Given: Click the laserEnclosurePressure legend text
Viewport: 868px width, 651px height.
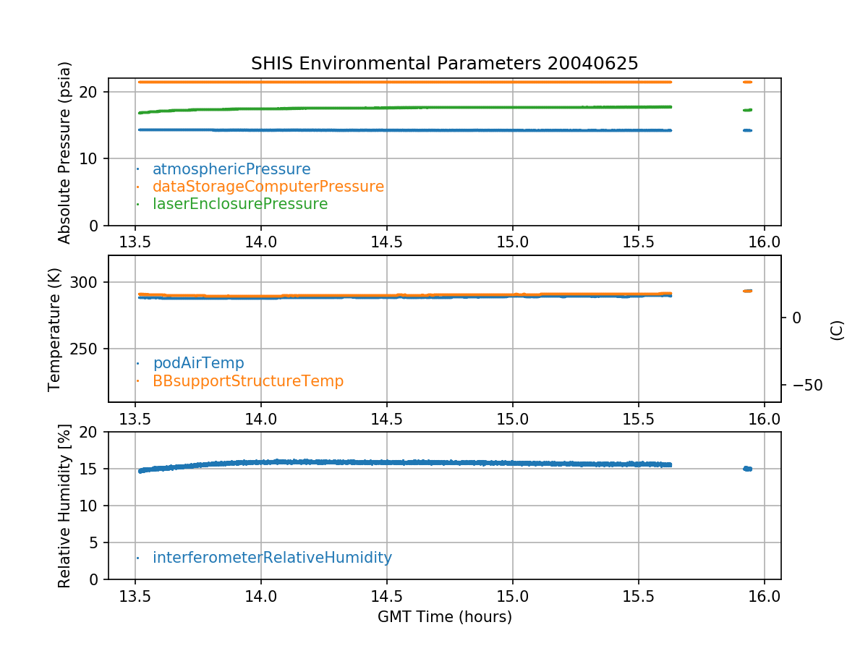Looking at the screenshot, I should [240, 204].
